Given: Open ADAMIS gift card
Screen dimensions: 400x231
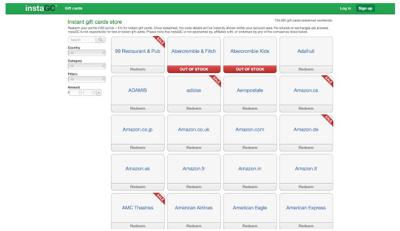Looking at the screenshot, I should [138, 90].
